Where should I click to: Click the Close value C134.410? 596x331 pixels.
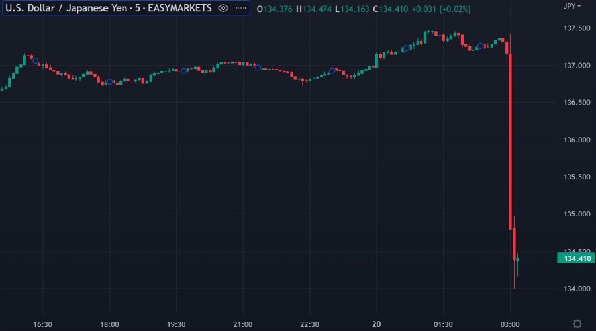[x=390, y=9]
